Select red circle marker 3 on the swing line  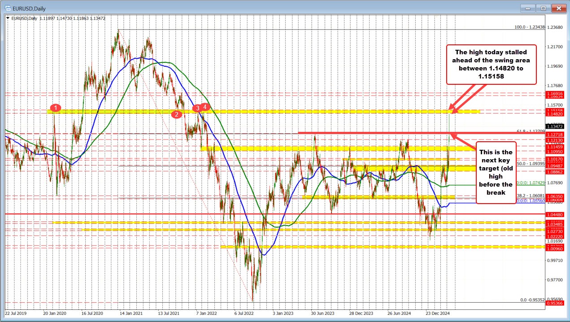pyautogui.click(x=197, y=108)
